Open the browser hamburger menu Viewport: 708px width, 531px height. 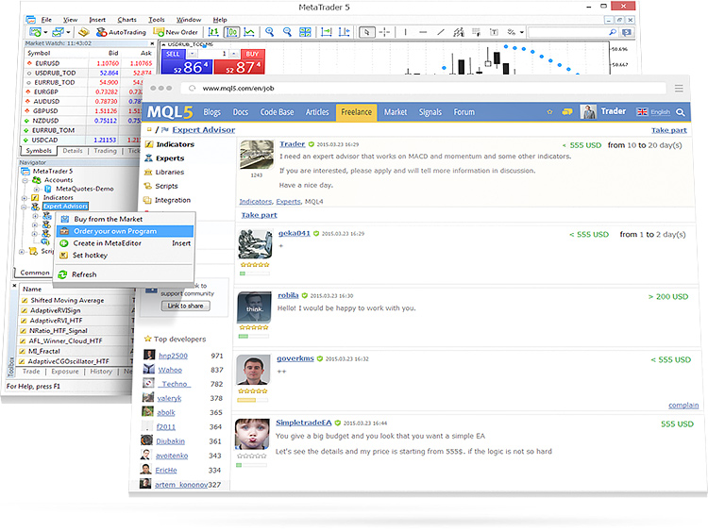click(679, 89)
